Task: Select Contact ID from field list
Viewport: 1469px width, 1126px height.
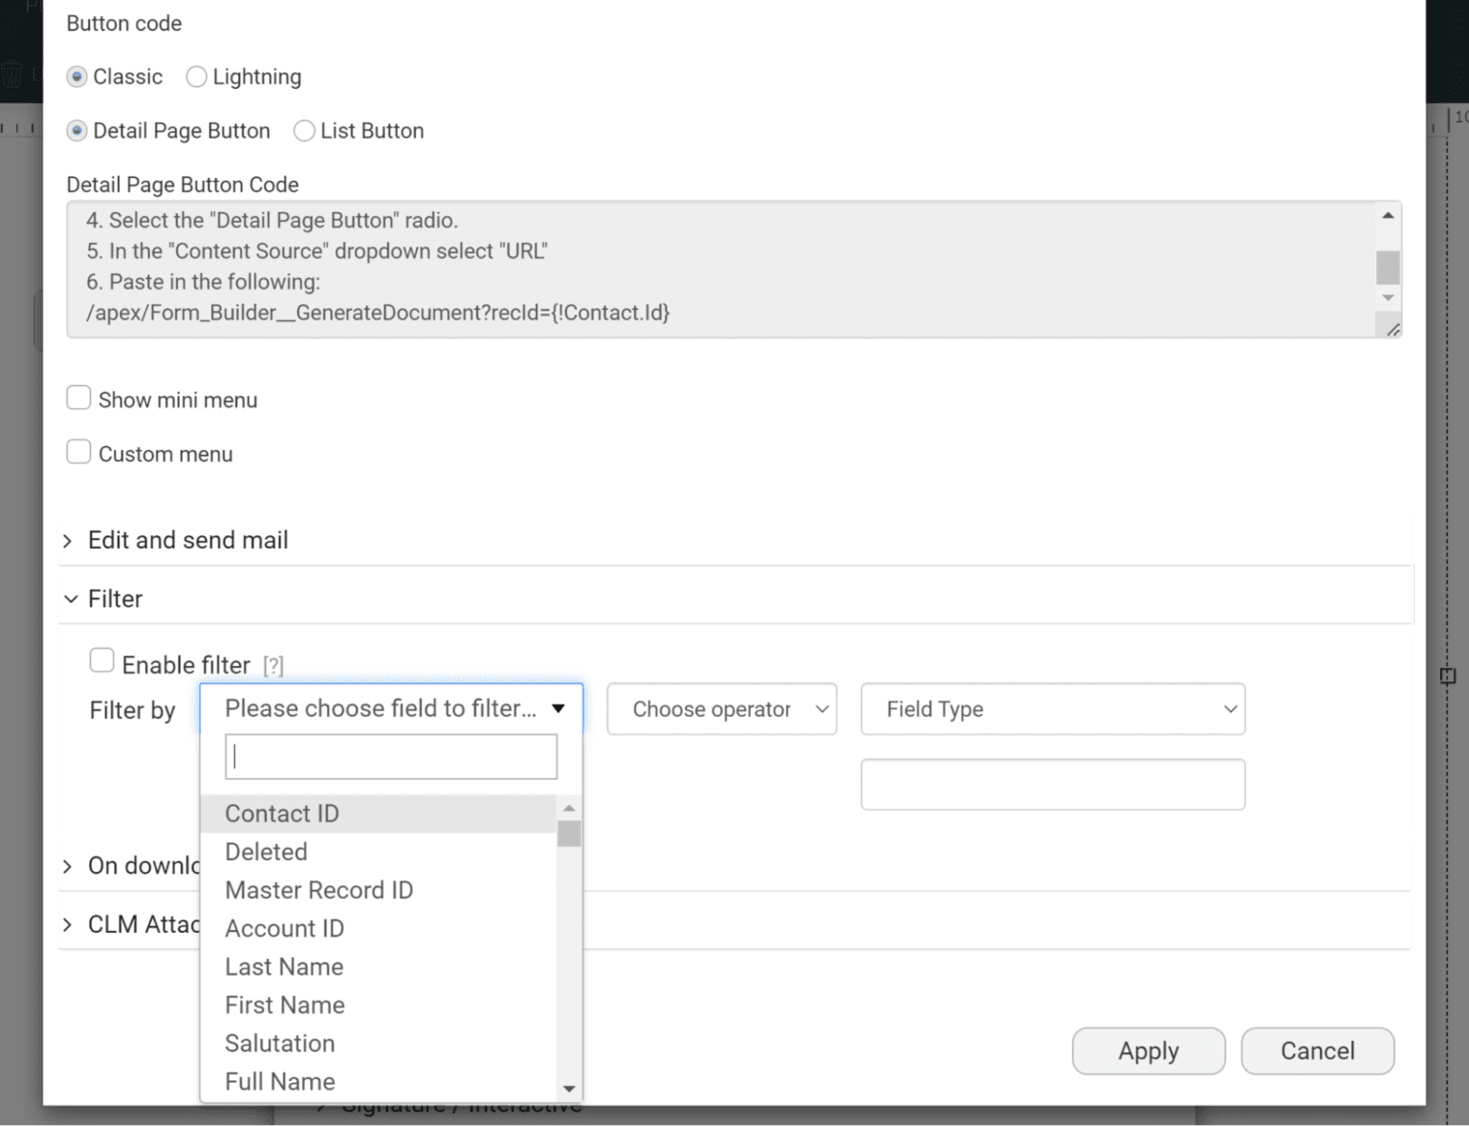Action: (x=379, y=813)
